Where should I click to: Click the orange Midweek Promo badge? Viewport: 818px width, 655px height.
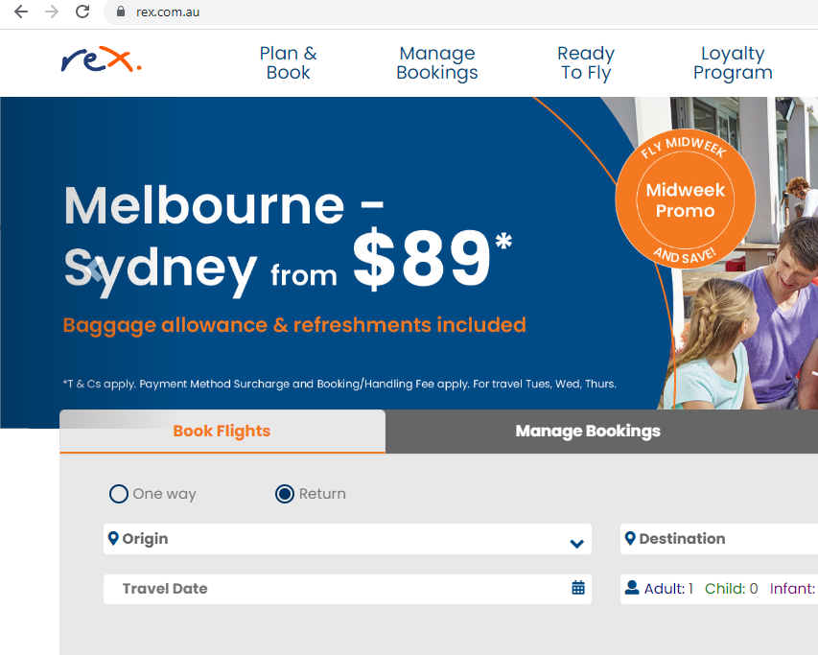[x=685, y=199]
